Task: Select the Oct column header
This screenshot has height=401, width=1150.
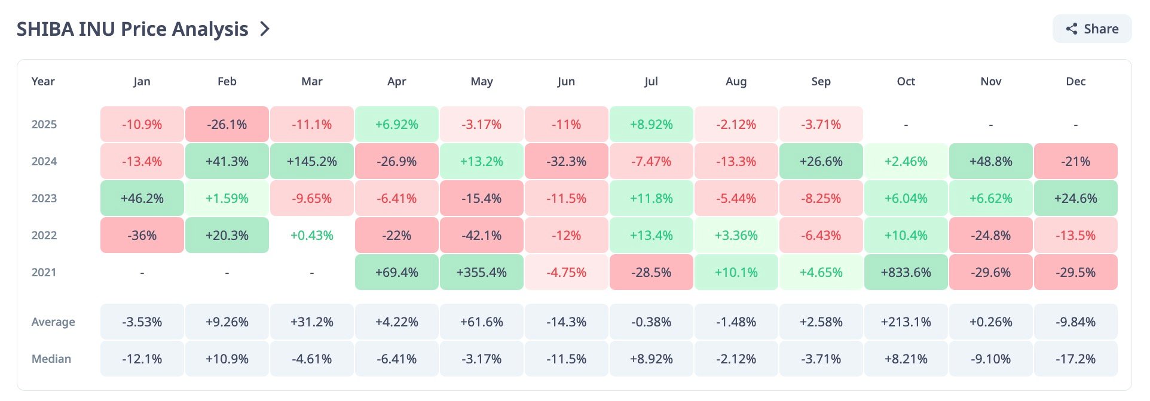Action: 906,81
